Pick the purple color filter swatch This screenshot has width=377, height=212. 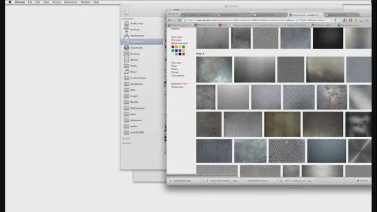[180, 51]
